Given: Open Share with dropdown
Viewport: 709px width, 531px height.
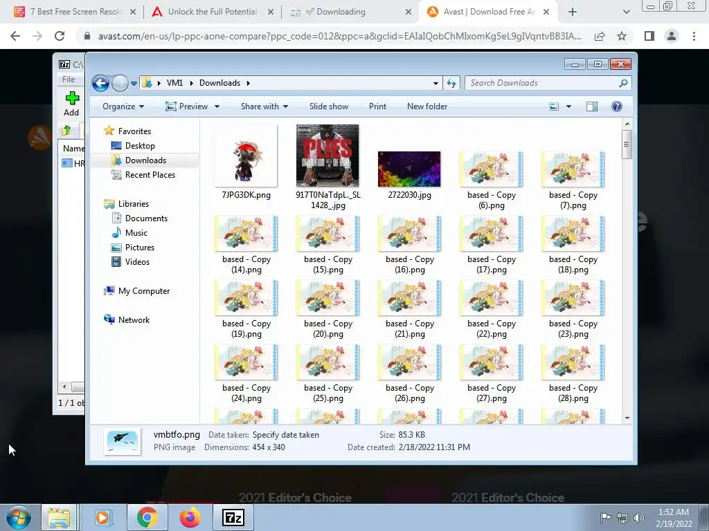Looking at the screenshot, I should pyautogui.click(x=264, y=106).
